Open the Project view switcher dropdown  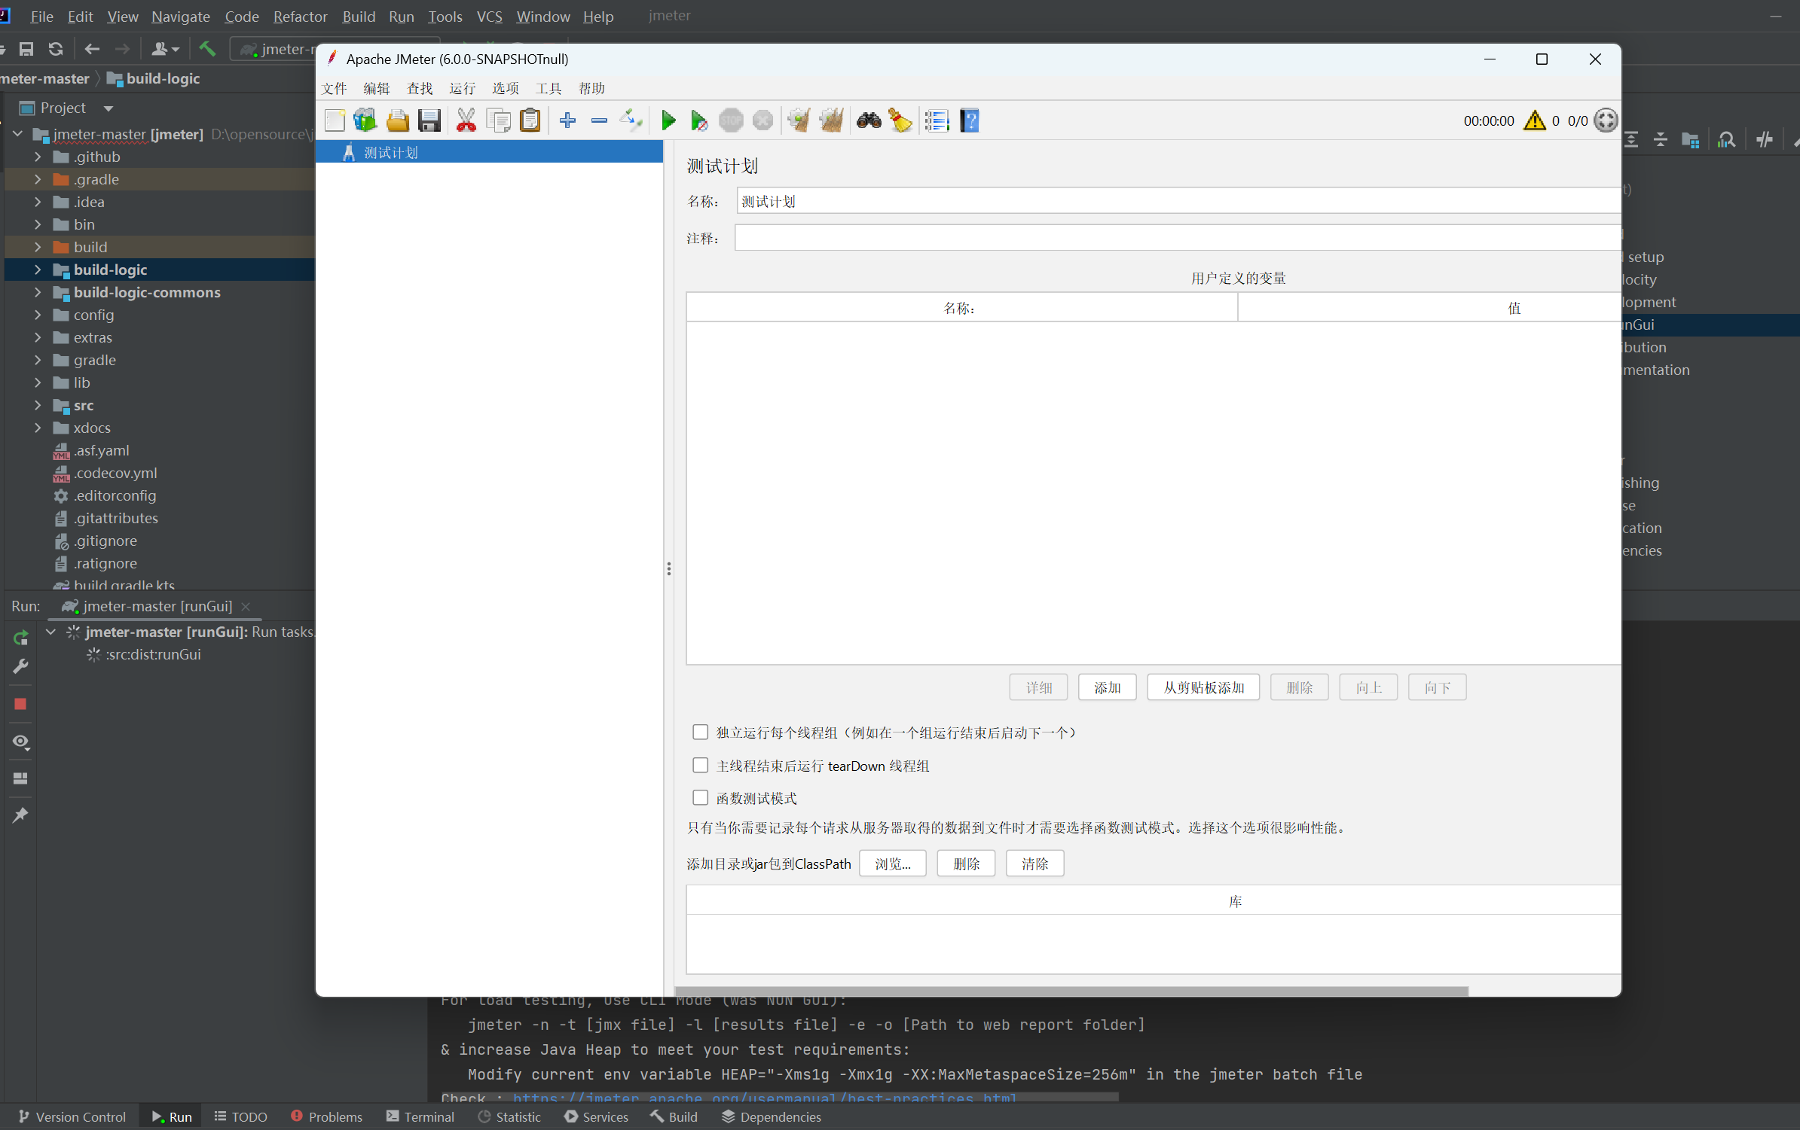pyautogui.click(x=108, y=108)
